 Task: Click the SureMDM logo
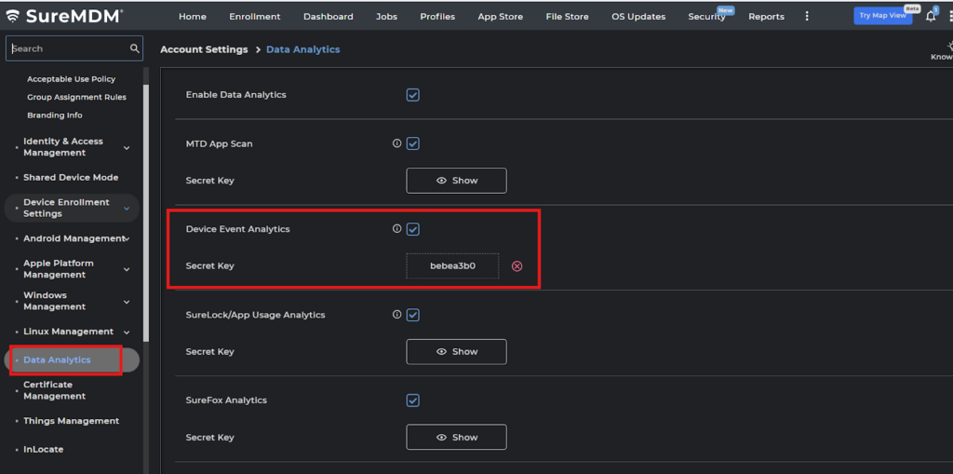click(63, 16)
